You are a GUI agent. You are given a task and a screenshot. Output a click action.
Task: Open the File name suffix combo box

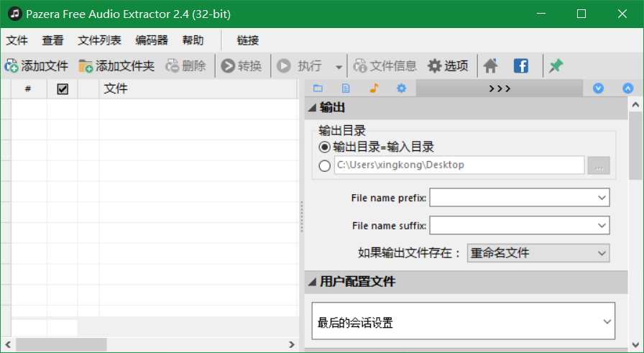(520, 225)
